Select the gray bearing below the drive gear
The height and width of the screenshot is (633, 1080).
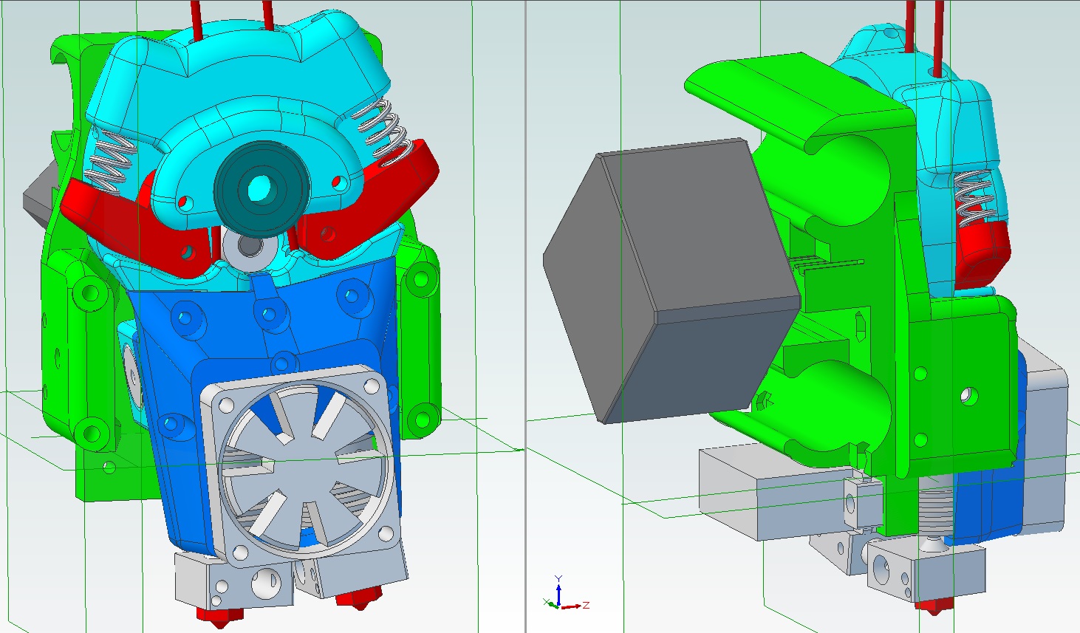point(246,248)
